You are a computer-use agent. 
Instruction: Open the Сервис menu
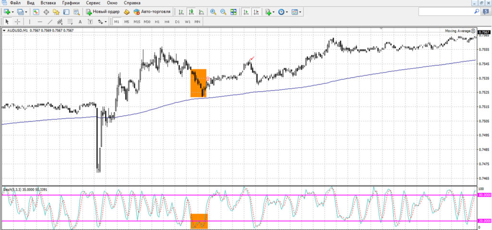(x=93, y=3)
